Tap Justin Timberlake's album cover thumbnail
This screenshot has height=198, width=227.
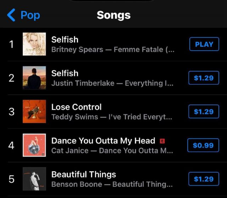[x=34, y=78]
